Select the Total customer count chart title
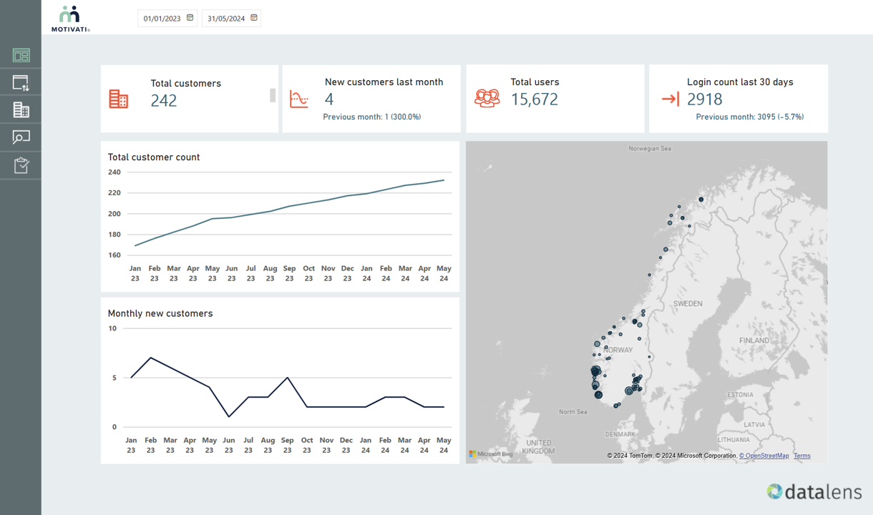 coord(154,157)
